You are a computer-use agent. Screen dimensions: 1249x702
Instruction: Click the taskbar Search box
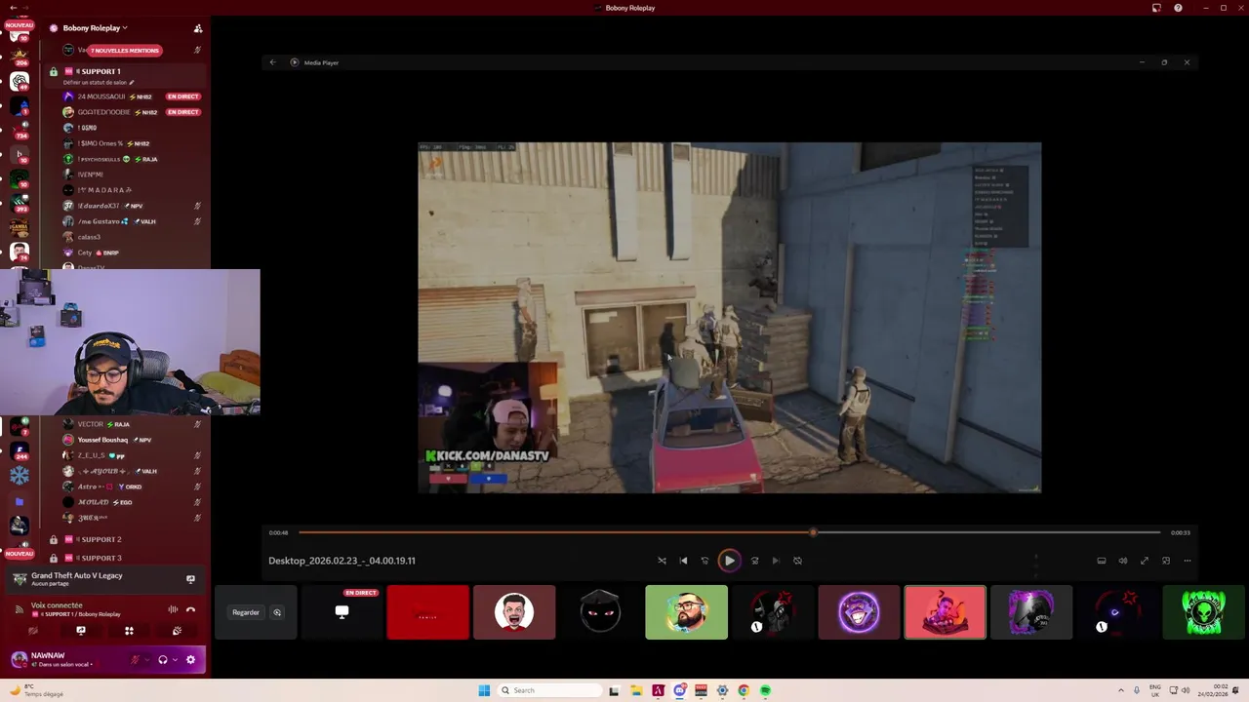pos(549,690)
